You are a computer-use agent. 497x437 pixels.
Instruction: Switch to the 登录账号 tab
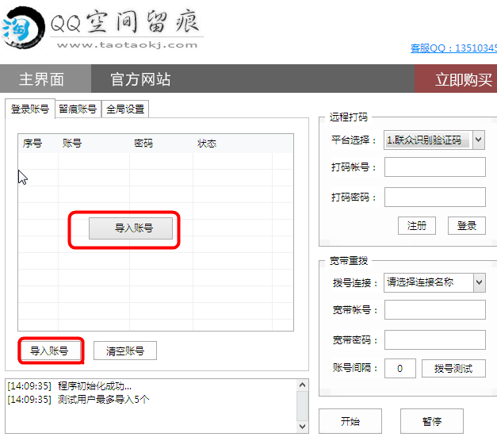[30, 109]
